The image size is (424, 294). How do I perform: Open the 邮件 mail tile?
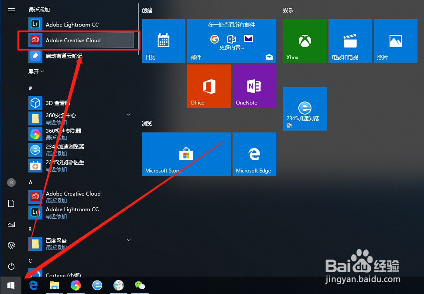232,41
